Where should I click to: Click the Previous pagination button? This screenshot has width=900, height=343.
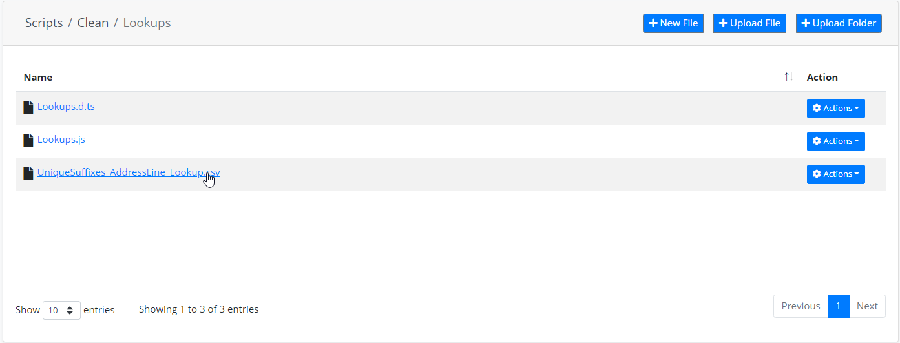[801, 306]
